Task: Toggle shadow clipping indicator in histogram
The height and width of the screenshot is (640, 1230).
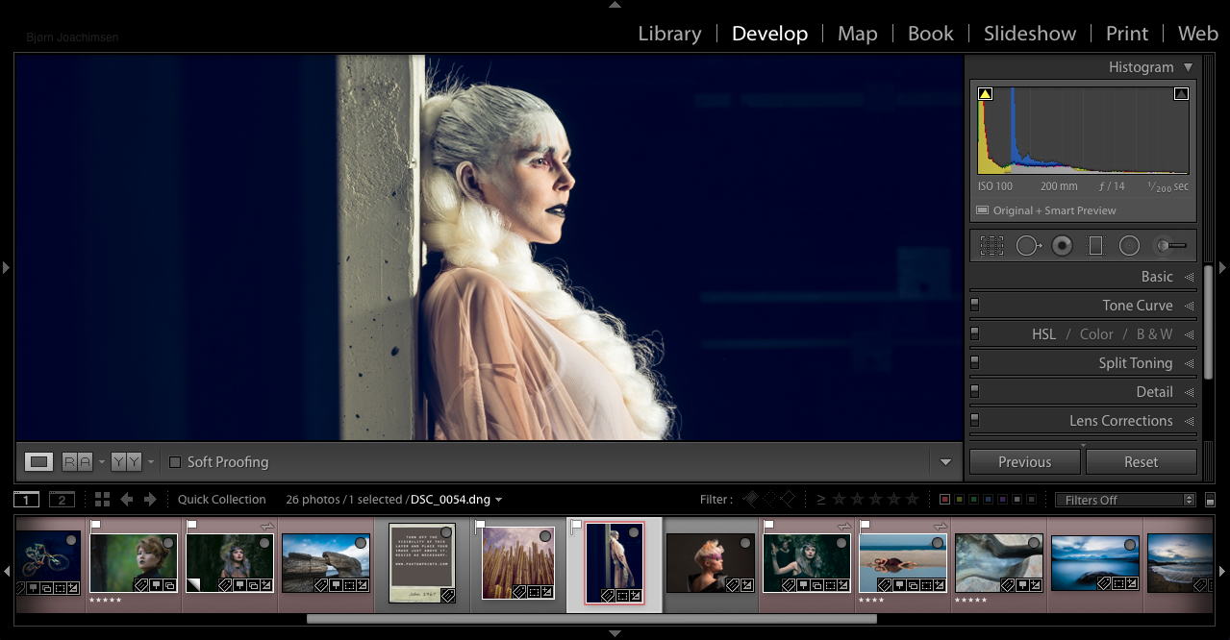Action: 985,94
